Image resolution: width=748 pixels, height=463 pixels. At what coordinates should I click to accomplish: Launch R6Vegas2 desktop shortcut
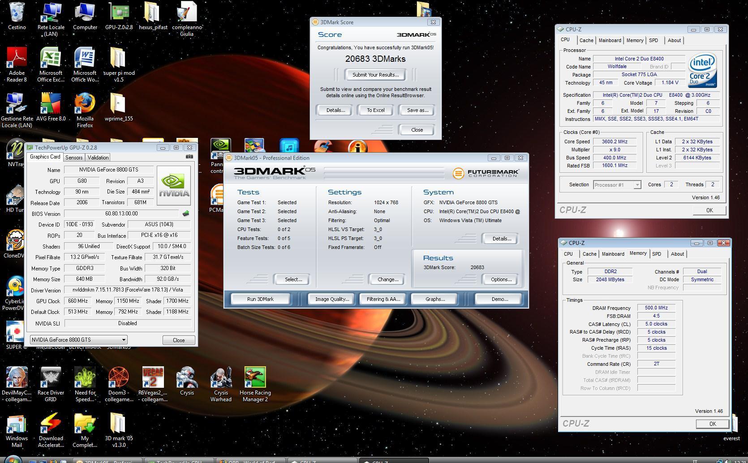click(x=153, y=384)
